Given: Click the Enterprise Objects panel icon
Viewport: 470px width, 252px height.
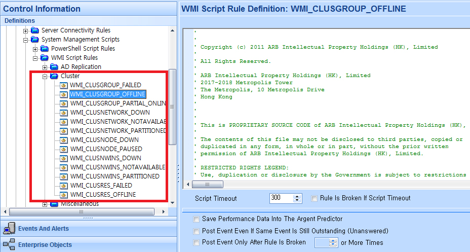Looking at the screenshot, I should coord(9,245).
